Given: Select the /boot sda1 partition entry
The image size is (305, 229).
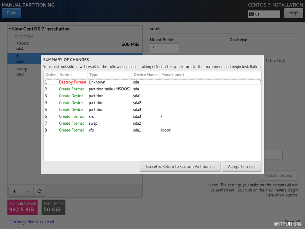Looking at the screenshot, I should click(75, 46).
